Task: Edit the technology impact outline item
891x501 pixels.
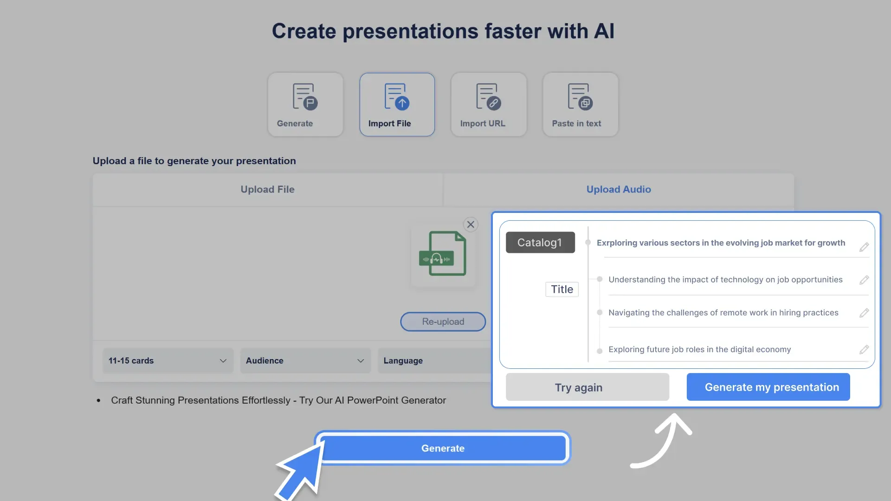Action: [x=864, y=280]
